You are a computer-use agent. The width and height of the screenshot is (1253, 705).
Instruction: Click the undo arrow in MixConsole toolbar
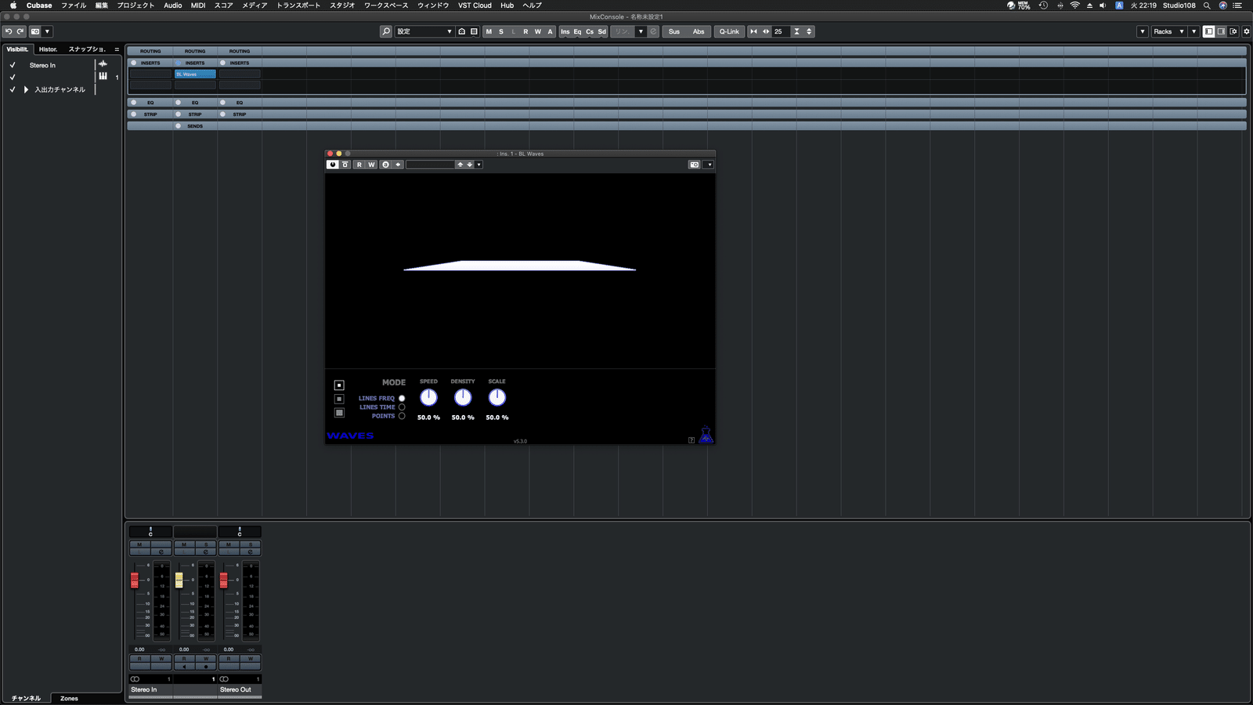(8, 31)
